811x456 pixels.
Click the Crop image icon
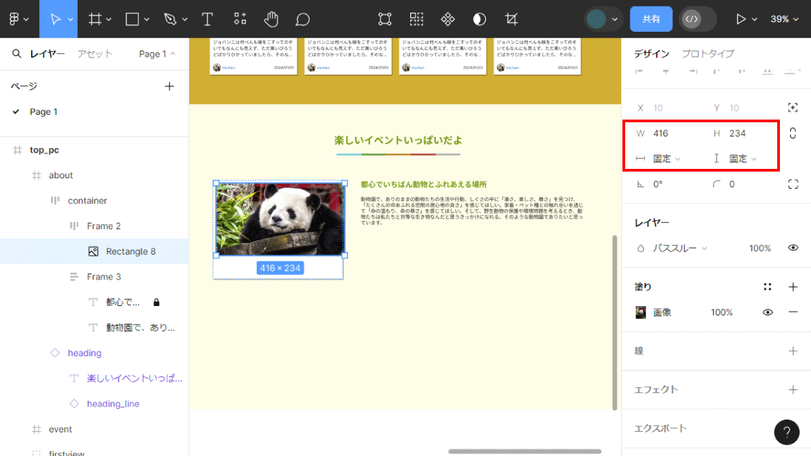pos(513,19)
